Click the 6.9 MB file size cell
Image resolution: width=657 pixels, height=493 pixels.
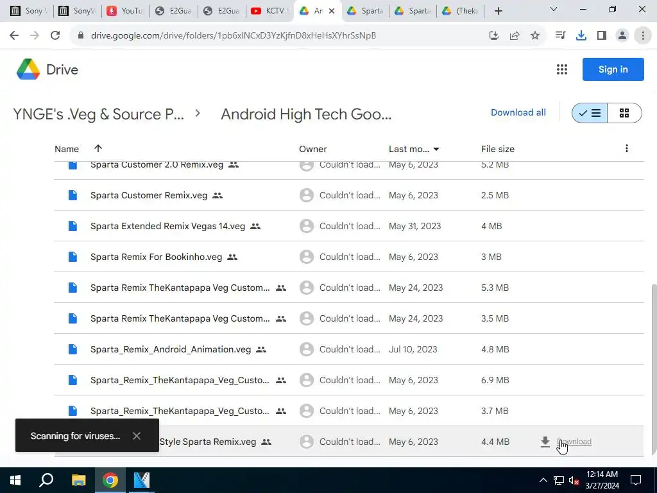tap(495, 380)
